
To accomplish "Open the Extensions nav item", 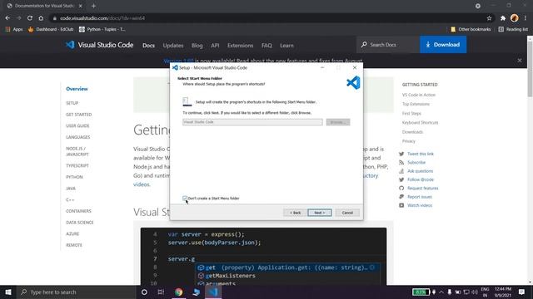I will tap(241, 46).
